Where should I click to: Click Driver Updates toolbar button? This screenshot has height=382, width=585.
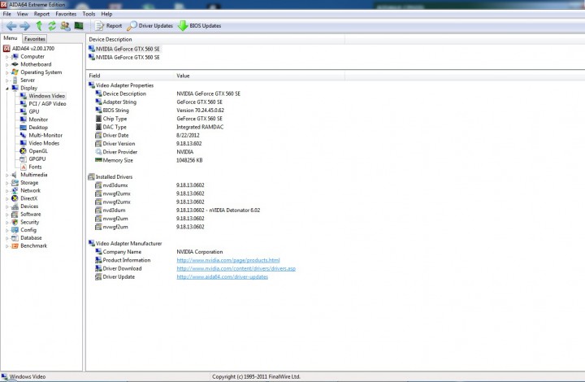pos(150,26)
